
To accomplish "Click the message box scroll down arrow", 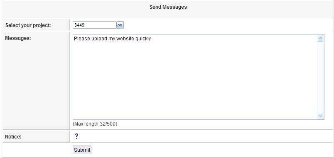I will [x=321, y=116].
